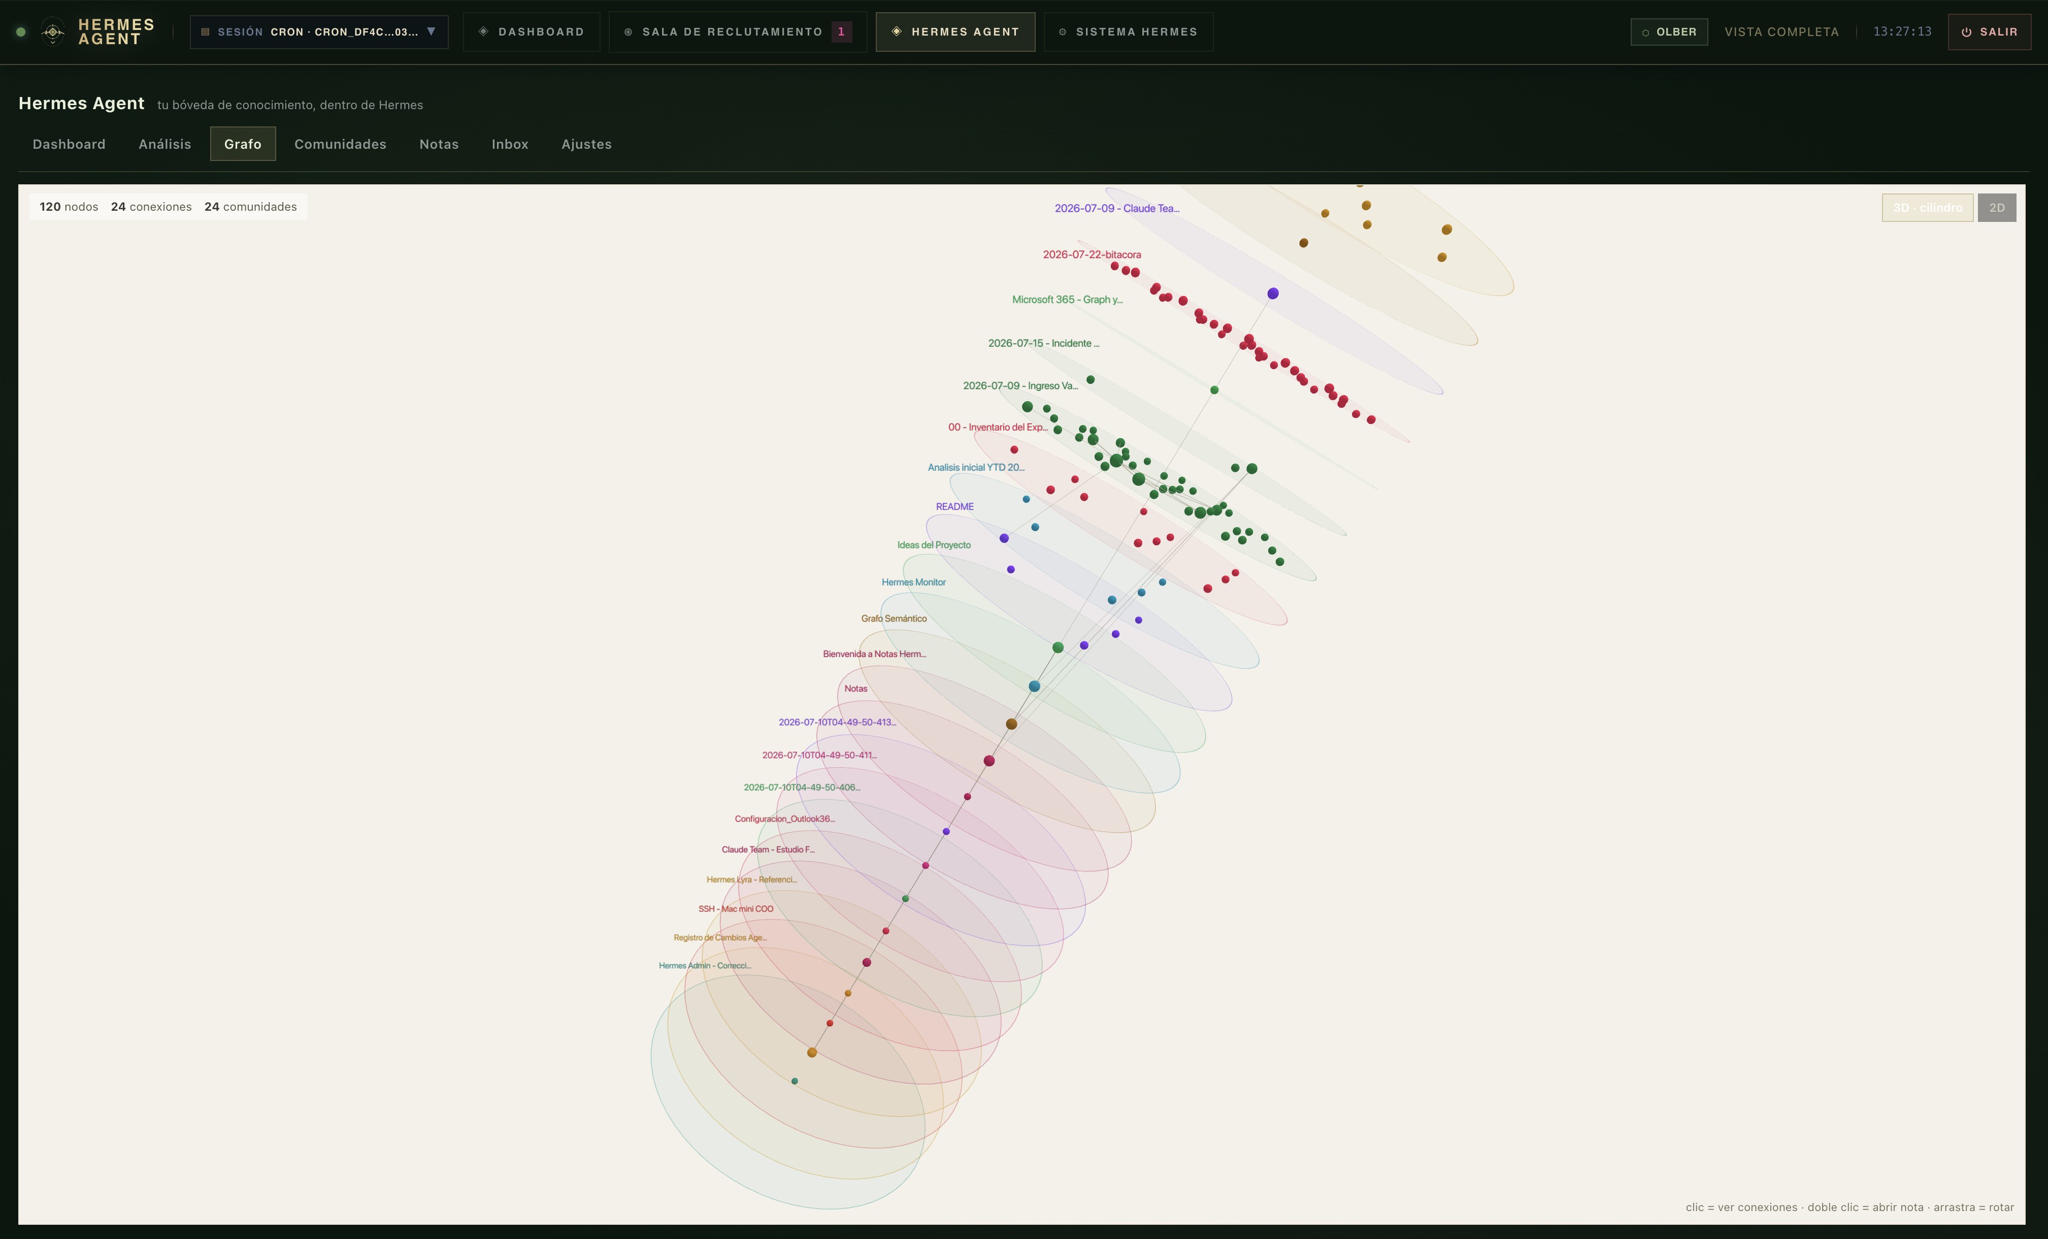Click the circle icon next to OLBER
This screenshot has width=2048, height=1239.
click(1645, 32)
